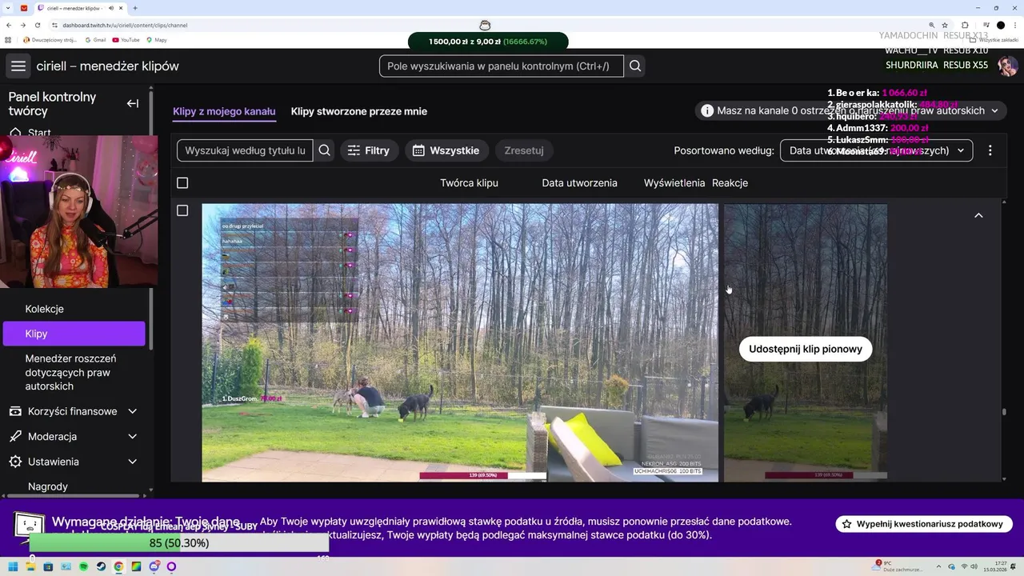Viewport: 1024px width, 576px height.
Task: Click the Zresetuj filters button
Action: tap(524, 150)
